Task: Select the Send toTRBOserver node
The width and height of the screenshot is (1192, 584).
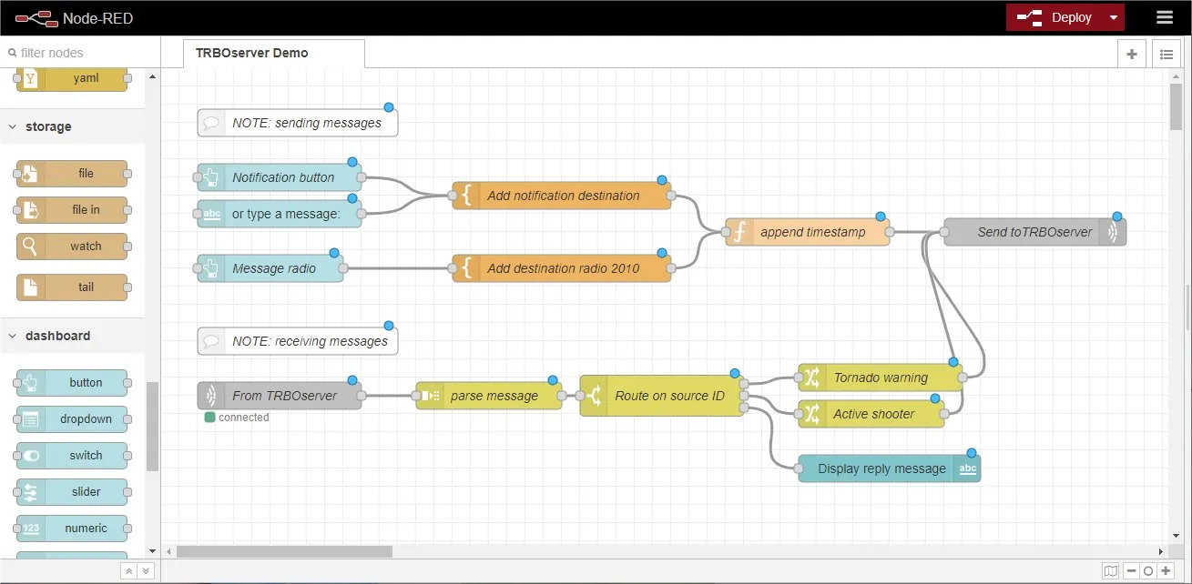Action: coord(1035,232)
